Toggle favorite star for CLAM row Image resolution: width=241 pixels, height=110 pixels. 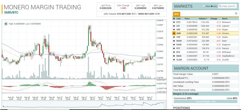(174, 60)
